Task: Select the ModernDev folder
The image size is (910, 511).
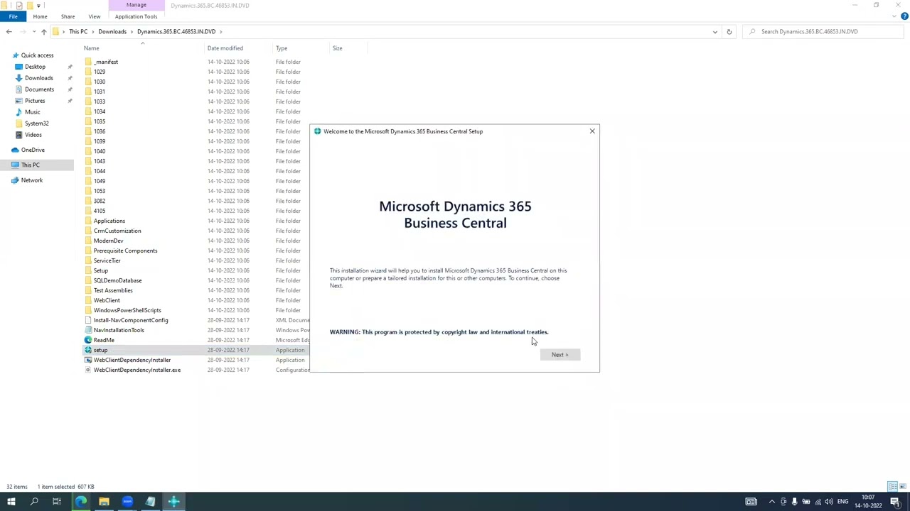Action: coord(108,241)
